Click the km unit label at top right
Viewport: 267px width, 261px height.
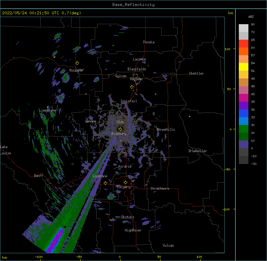click(230, 13)
